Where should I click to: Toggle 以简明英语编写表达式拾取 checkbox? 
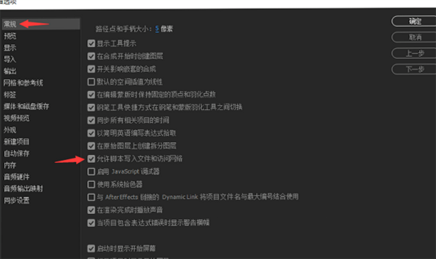pyautogui.click(x=91, y=133)
